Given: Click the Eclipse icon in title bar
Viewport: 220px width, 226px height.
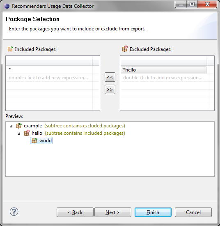Looking at the screenshot, I should pyautogui.click(x=7, y=6).
